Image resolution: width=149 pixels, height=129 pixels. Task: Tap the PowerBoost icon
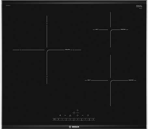point(70,115)
